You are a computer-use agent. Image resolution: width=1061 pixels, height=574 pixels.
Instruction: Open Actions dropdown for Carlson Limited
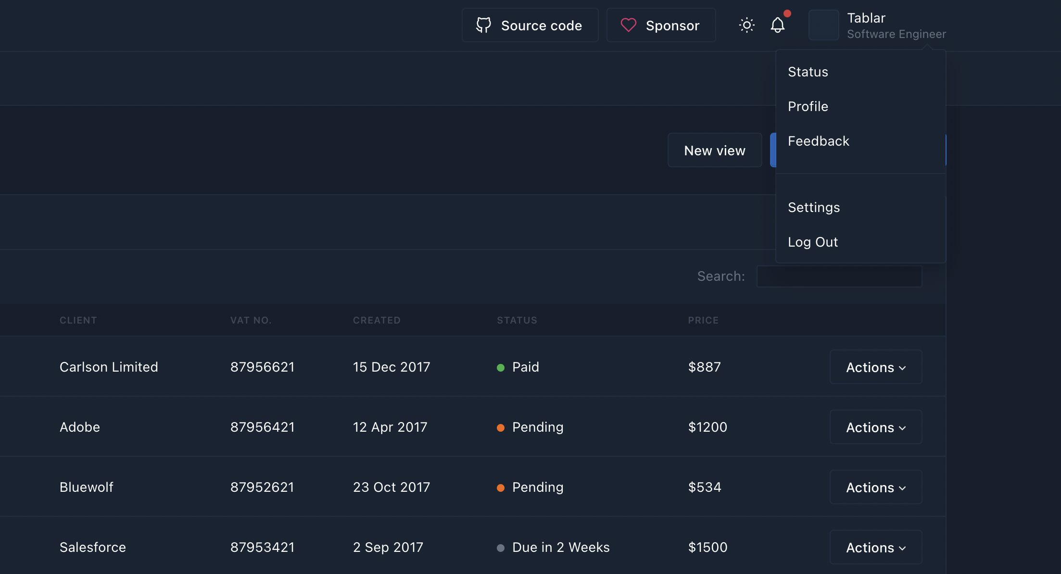(x=875, y=367)
